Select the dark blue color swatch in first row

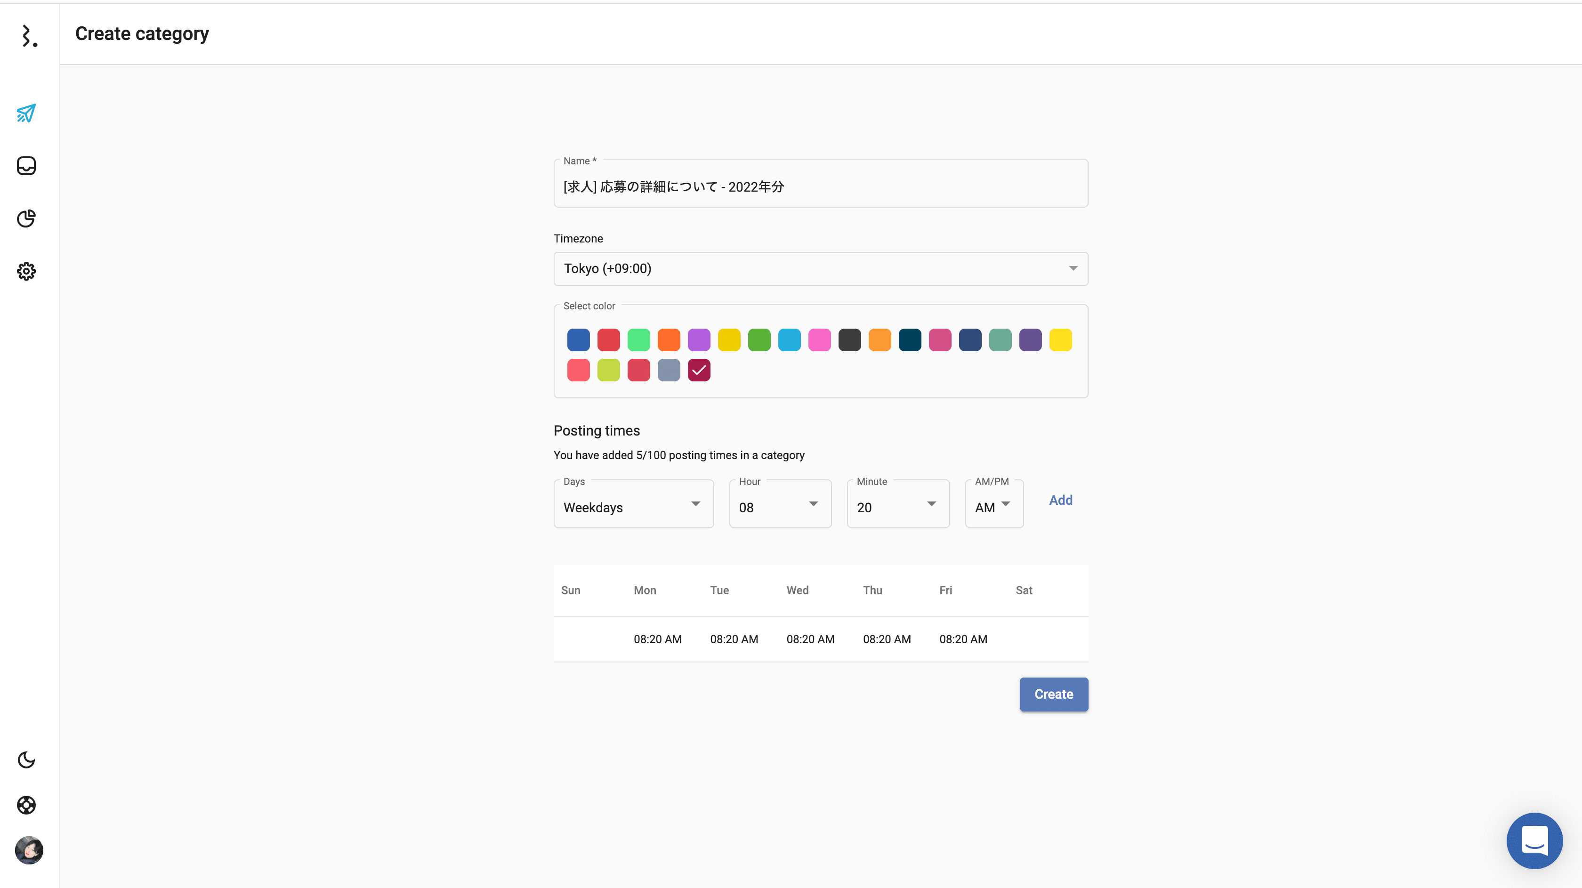point(579,339)
